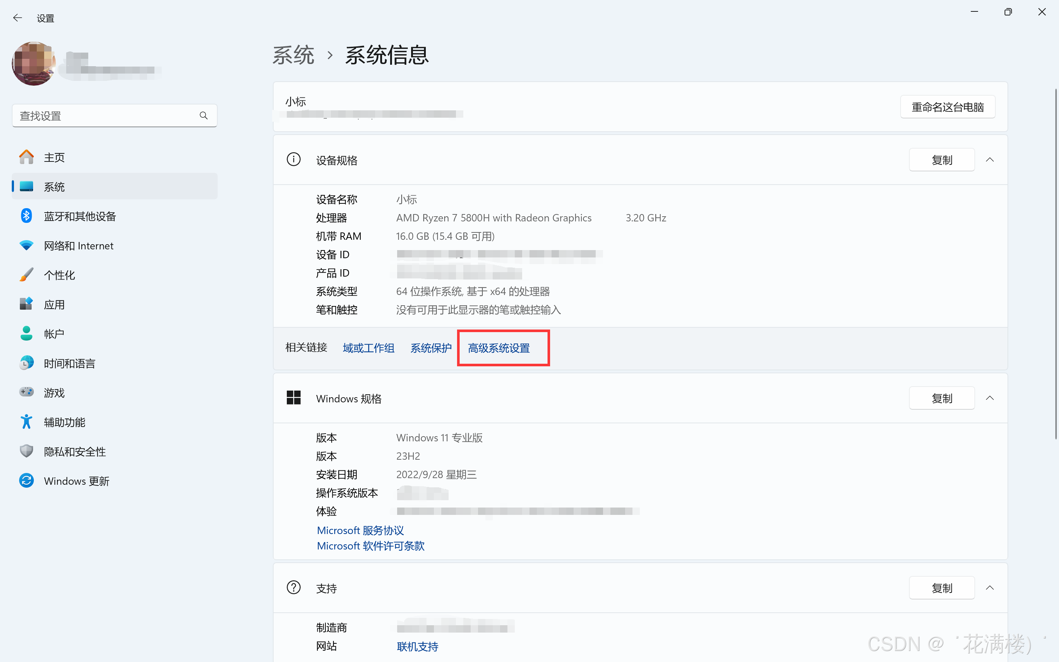Open the 辅助功能 accessibility icon
Viewport: 1059px width, 662px height.
pyautogui.click(x=26, y=422)
